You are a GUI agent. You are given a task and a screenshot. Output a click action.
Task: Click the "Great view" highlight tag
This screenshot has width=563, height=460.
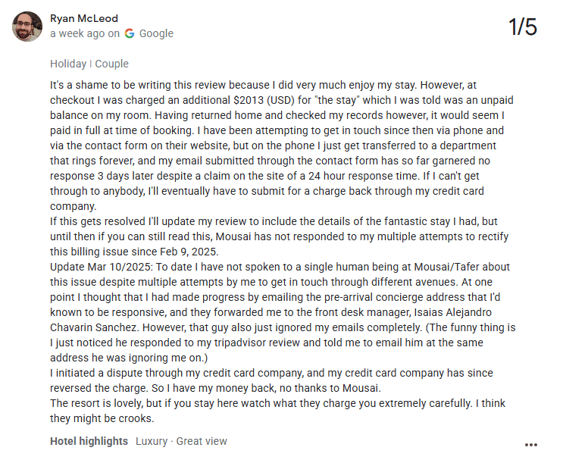[x=202, y=441]
